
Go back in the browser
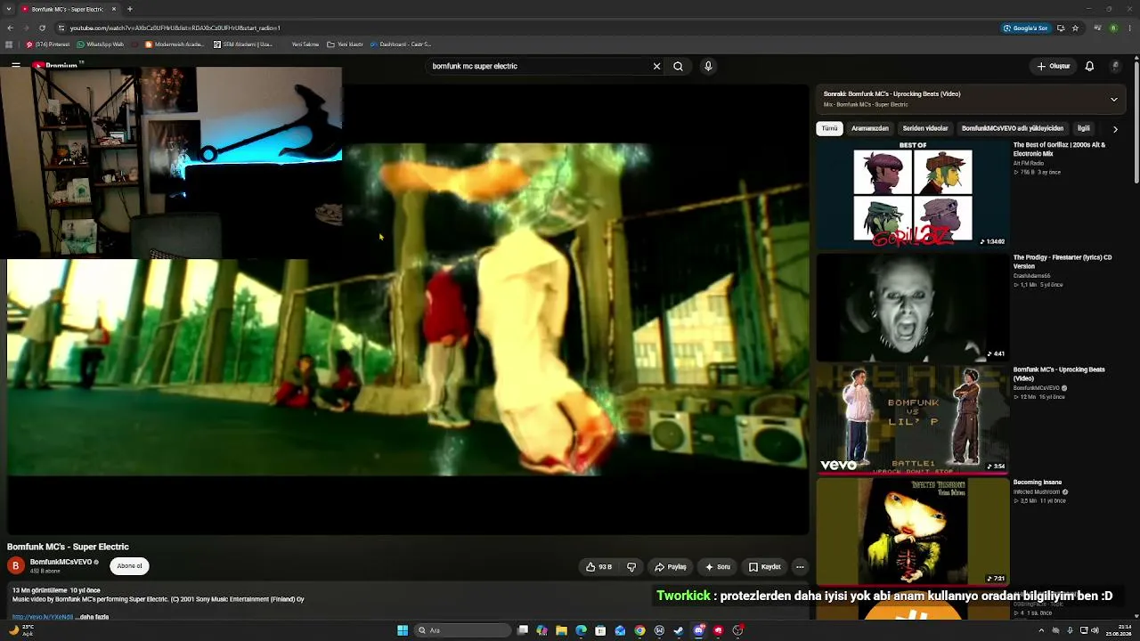[x=9, y=28]
